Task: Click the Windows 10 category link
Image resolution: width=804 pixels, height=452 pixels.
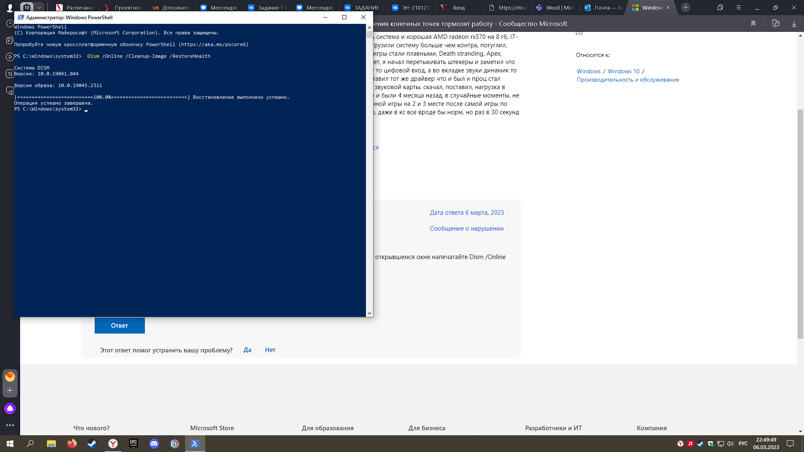Action: [624, 71]
